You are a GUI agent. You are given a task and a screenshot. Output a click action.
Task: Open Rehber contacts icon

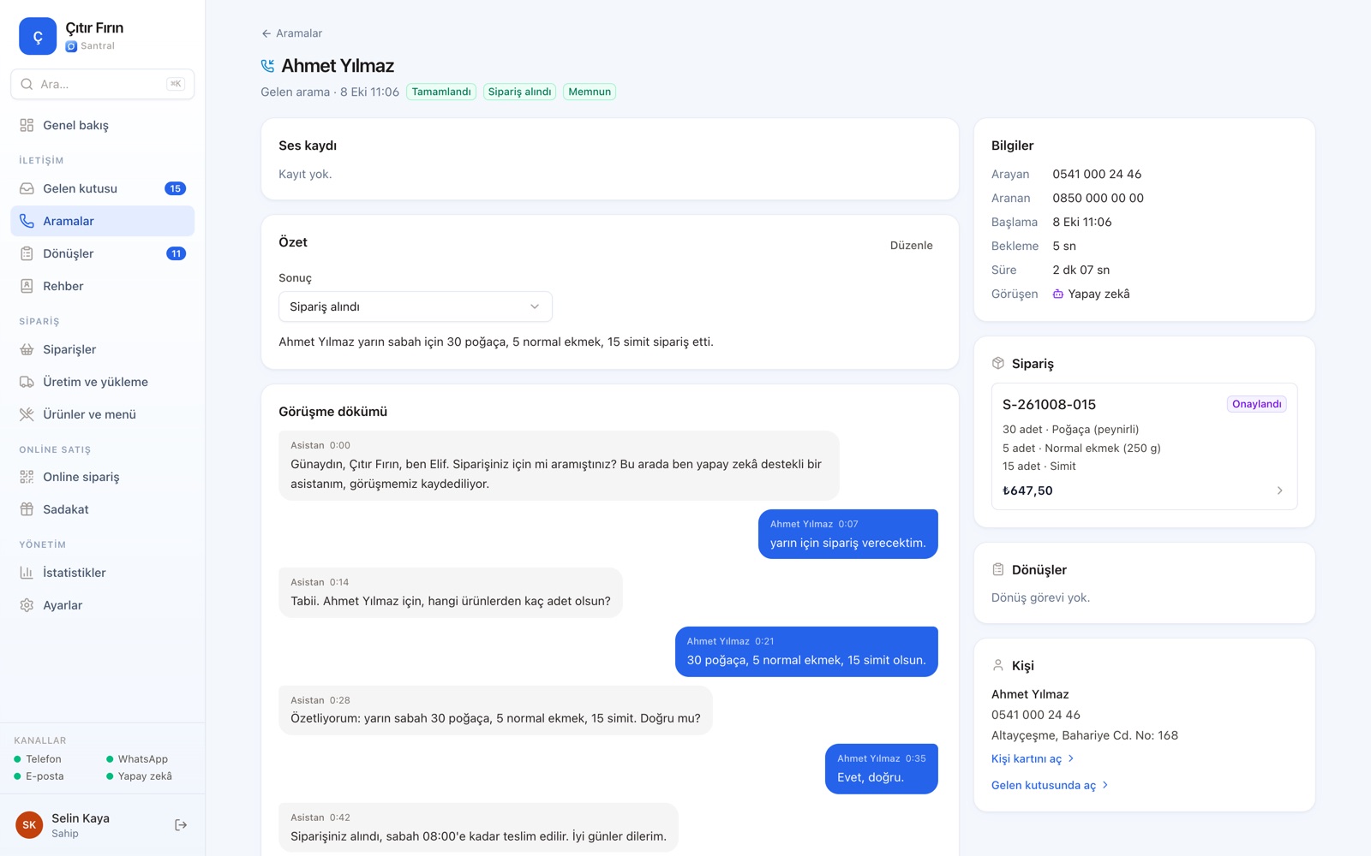(27, 286)
